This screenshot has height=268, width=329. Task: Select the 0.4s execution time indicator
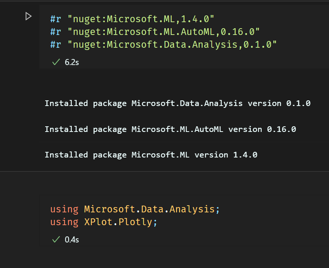click(71, 239)
